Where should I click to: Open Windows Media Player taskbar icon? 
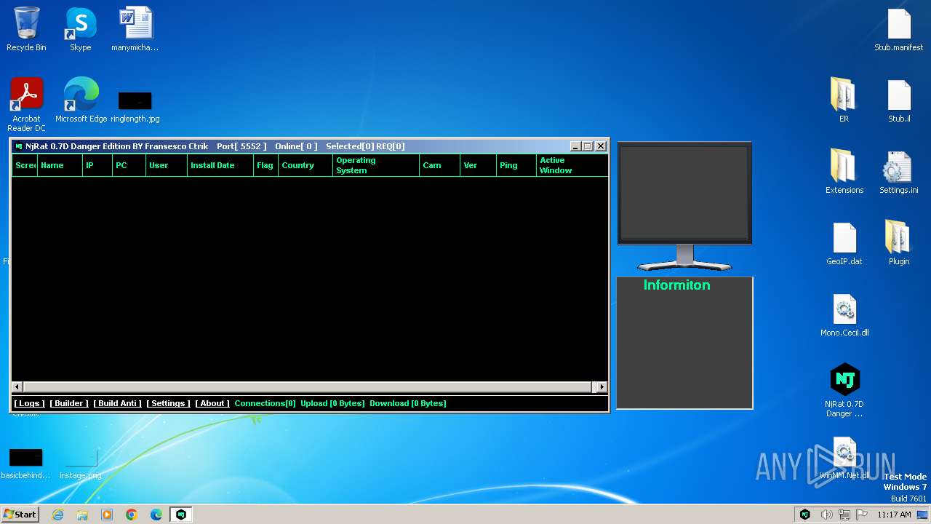(107, 515)
